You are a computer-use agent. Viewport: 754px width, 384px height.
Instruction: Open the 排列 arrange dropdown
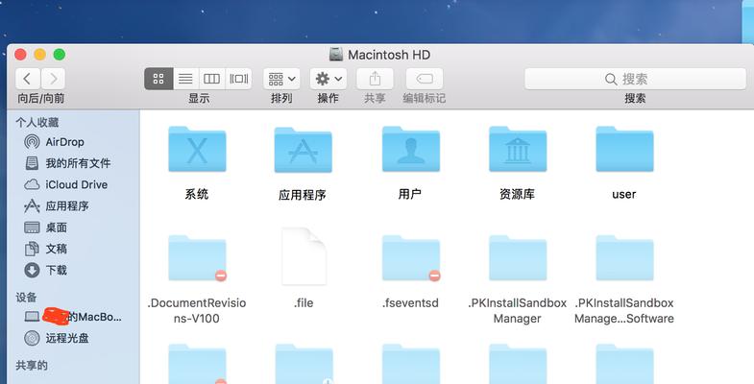coord(281,79)
